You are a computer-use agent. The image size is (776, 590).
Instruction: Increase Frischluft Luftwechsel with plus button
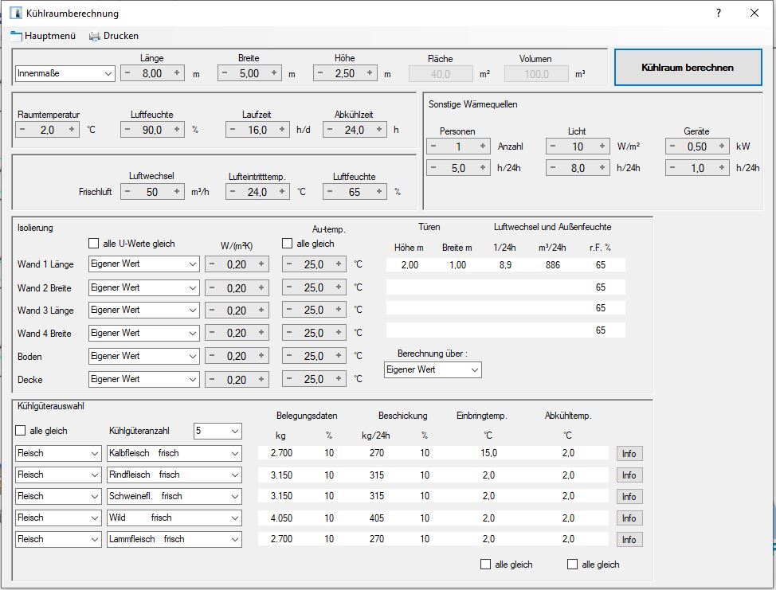177,191
